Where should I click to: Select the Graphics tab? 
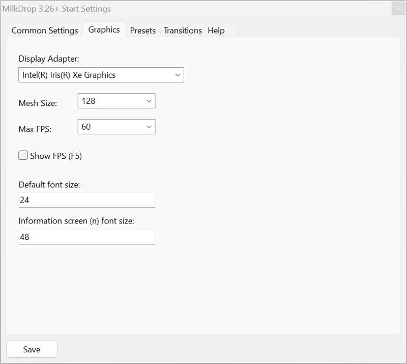click(104, 30)
